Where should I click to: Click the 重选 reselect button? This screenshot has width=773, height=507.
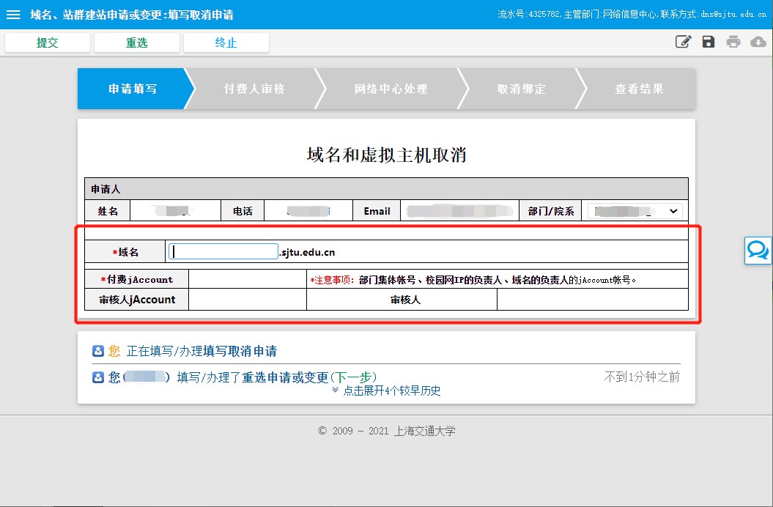tap(136, 42)
